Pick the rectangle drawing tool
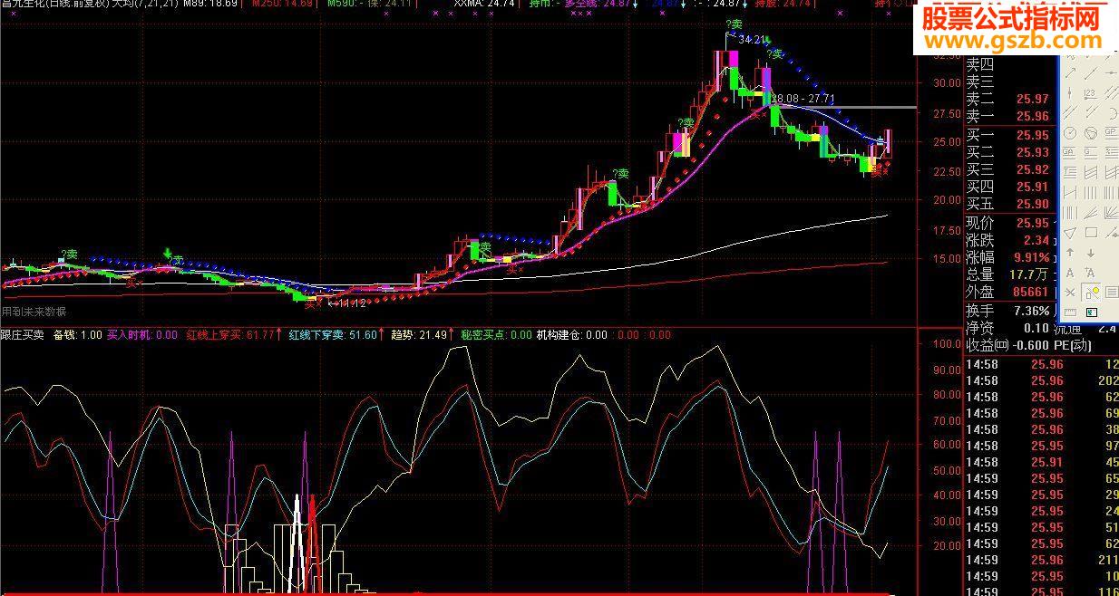This screenshot has width=1119, height=596. click(x=1091, y=232)
